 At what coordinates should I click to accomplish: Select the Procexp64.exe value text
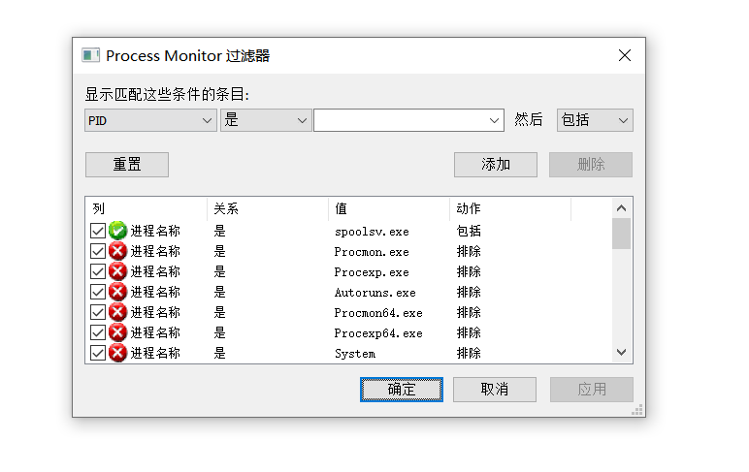click(x=378, y=333)
